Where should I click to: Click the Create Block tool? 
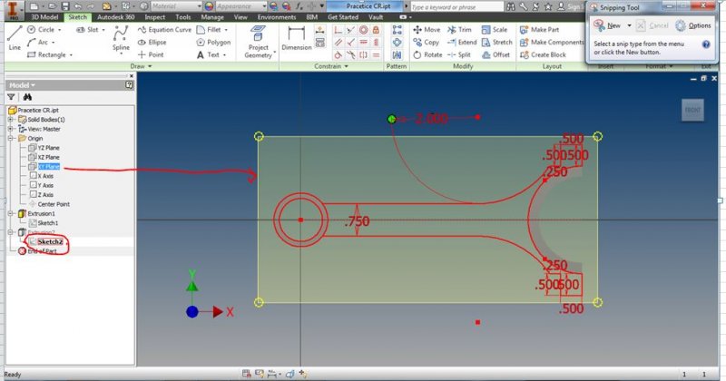click(x=543, y=54)
